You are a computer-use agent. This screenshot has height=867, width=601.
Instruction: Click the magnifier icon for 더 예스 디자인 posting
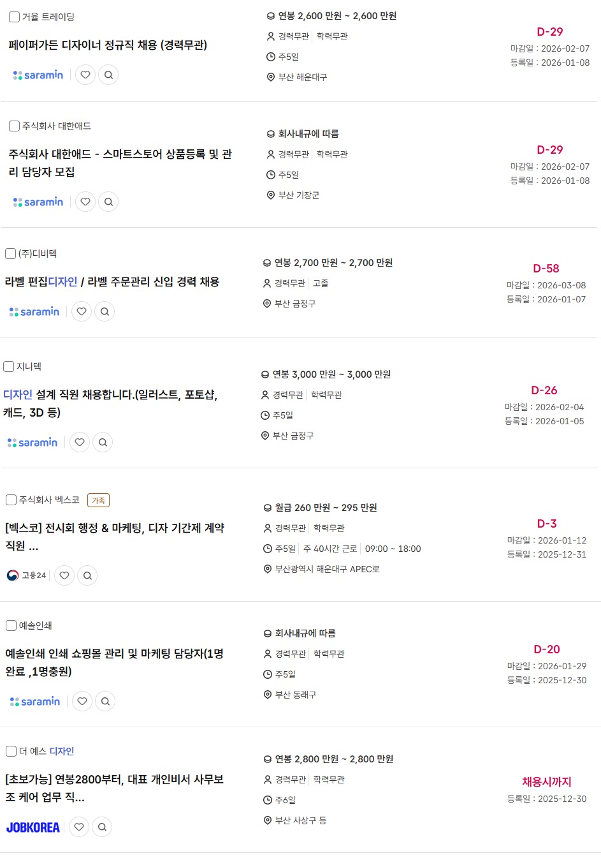102,827
